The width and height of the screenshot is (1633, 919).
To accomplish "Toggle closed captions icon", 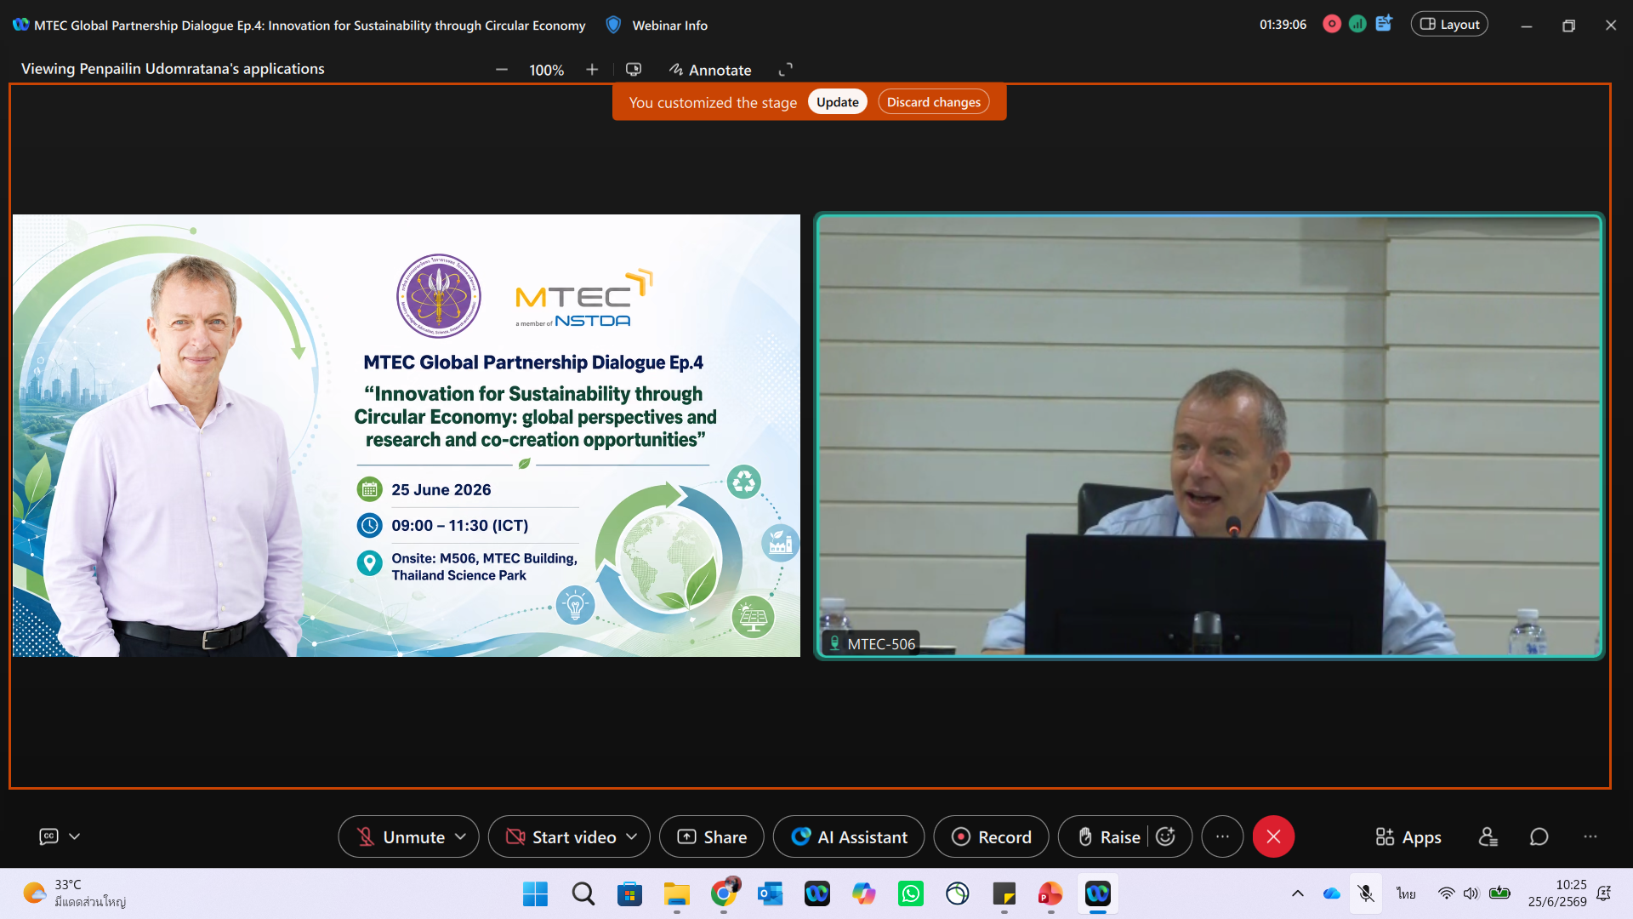I will pos(49,836).
